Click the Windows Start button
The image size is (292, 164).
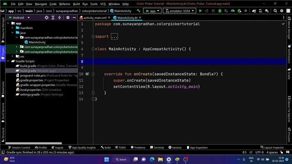[x=106, y=159]
